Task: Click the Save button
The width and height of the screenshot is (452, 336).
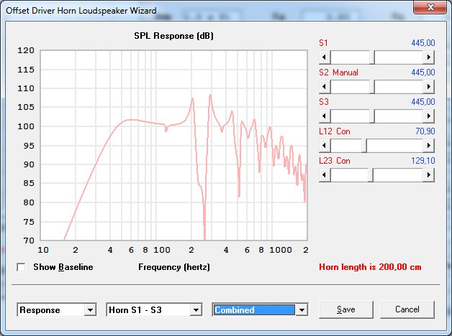Action: (346, 309)
